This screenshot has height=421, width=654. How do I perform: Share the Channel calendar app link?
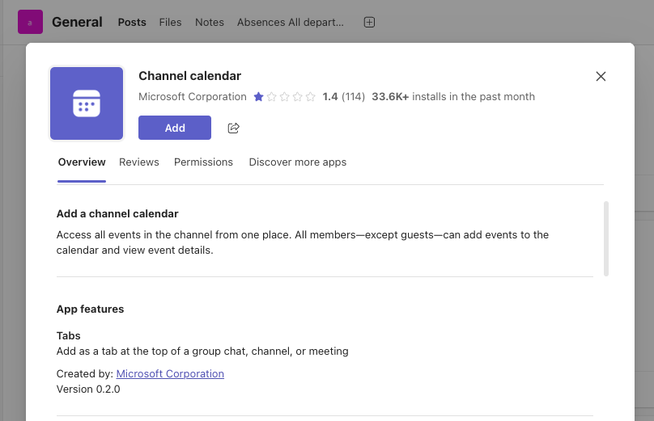234,128
